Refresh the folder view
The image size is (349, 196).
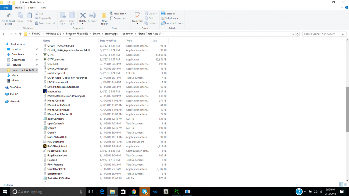(x=297, y=34)
